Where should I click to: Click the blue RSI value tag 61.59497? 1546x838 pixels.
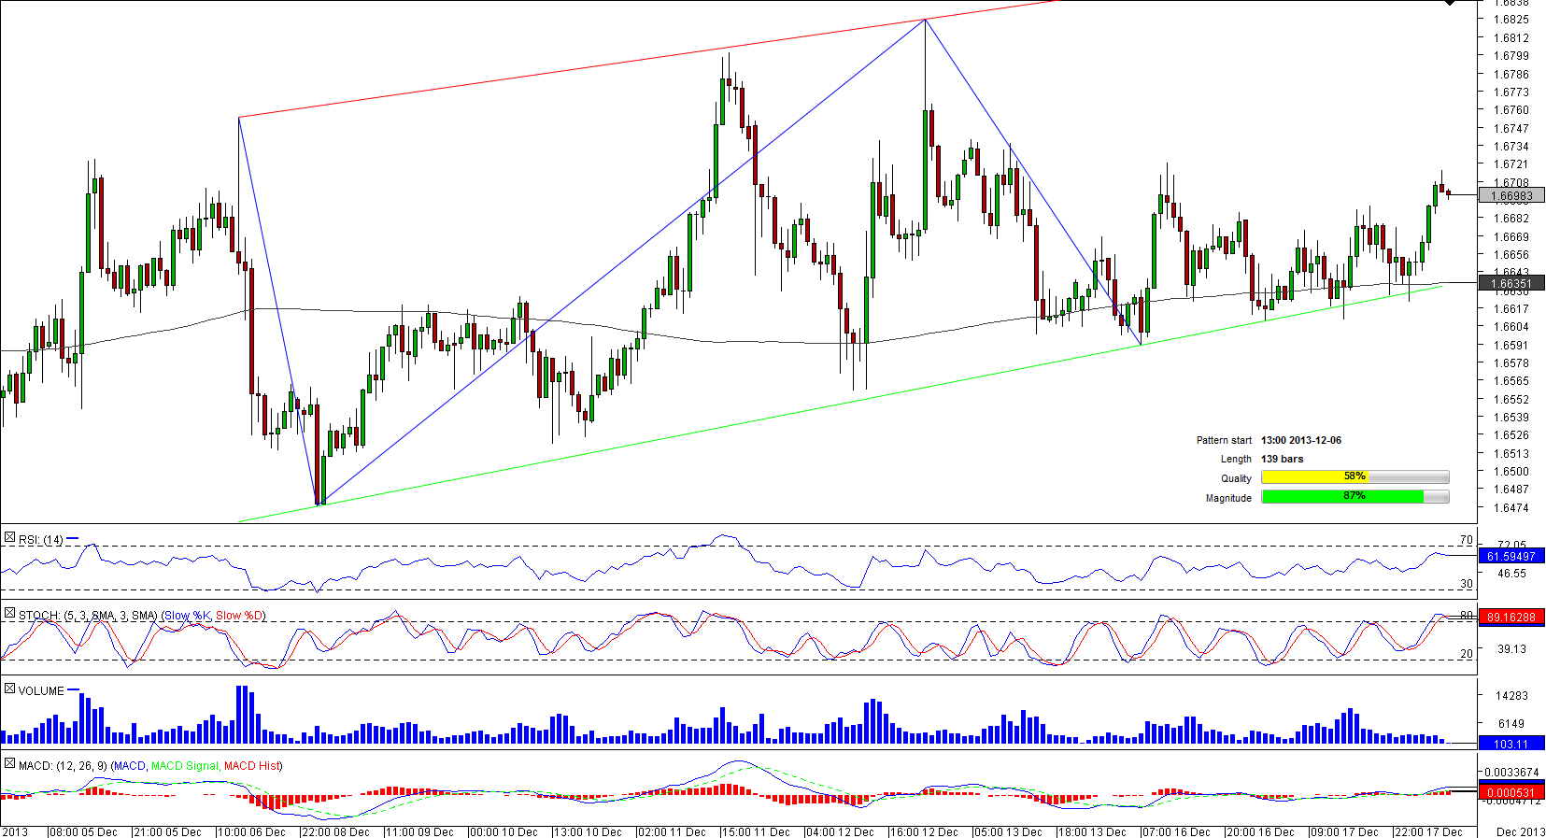pos(1511,557)
